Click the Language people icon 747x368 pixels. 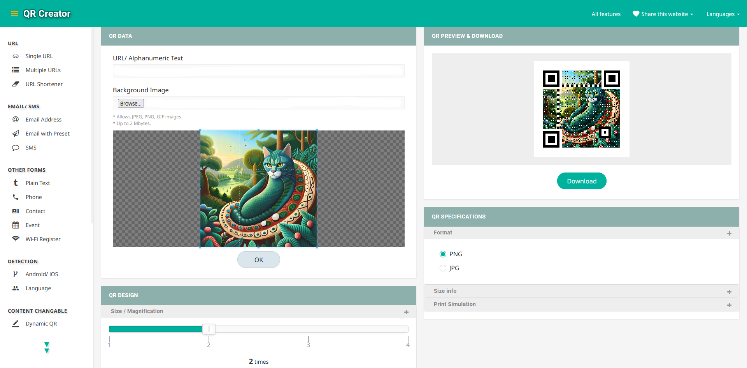pyautogui.click(x=16, y=288)
